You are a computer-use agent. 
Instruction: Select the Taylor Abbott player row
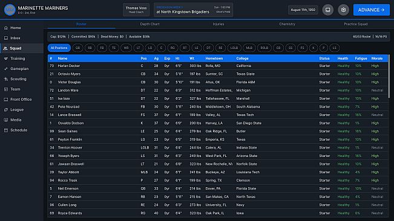(x=218, y=172)
